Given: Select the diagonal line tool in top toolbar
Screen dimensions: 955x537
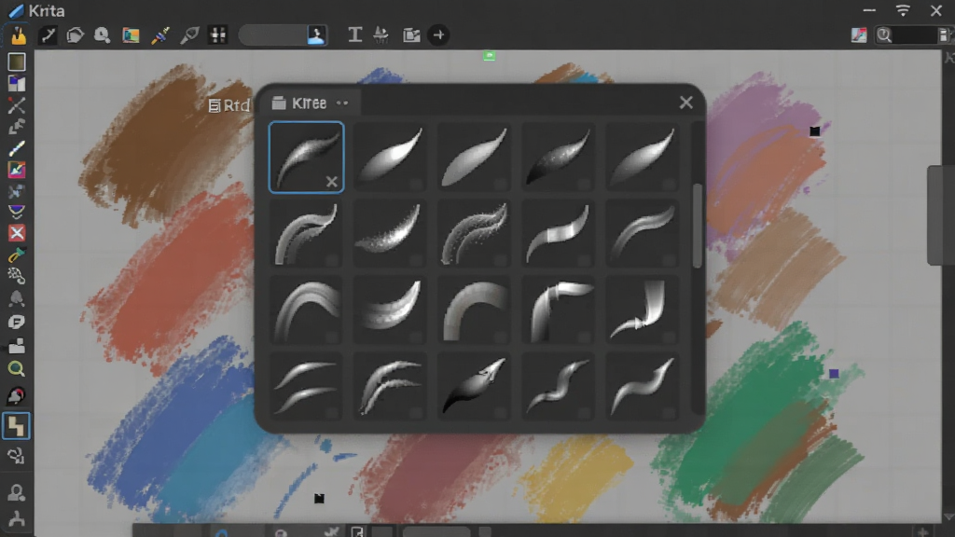Looking at the screenshot, I should point(48,35).
